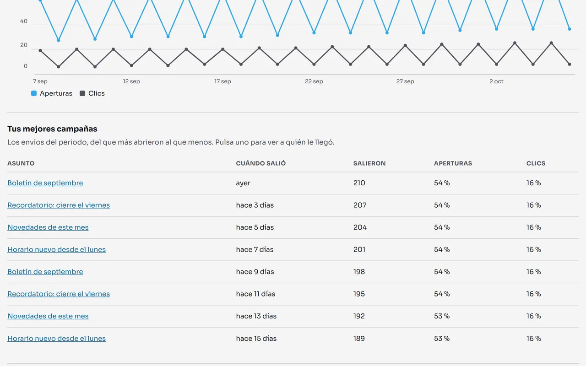Click the 53 % aperturas for hace 15 días
Viewport: 586px width, 366px height.
[x=442, y=339]
